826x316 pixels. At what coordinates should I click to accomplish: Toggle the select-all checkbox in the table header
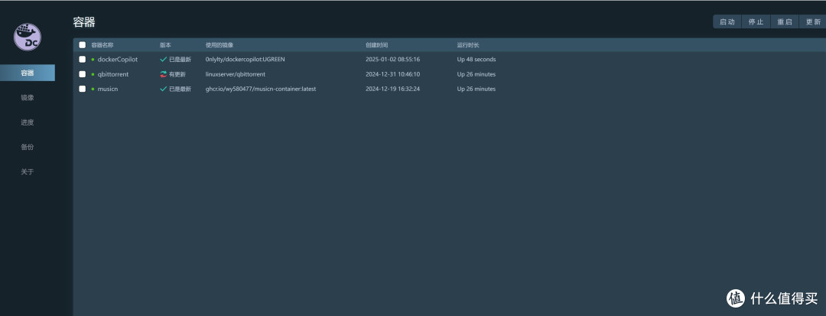click(82, 45)
